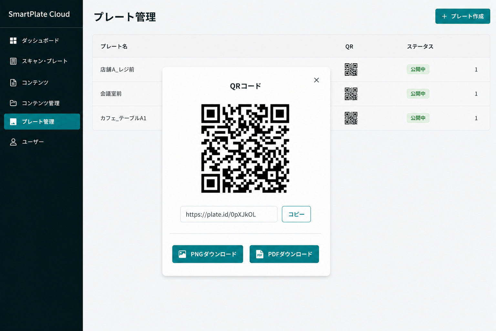Navigate to ユーザー menu item
This screenshot has height=331, width=496.
pyautogui.click(x=42, y=142)
